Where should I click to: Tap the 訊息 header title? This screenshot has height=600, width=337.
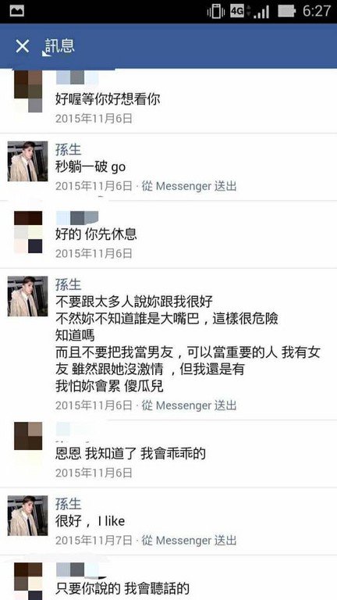tap(59, 46)
